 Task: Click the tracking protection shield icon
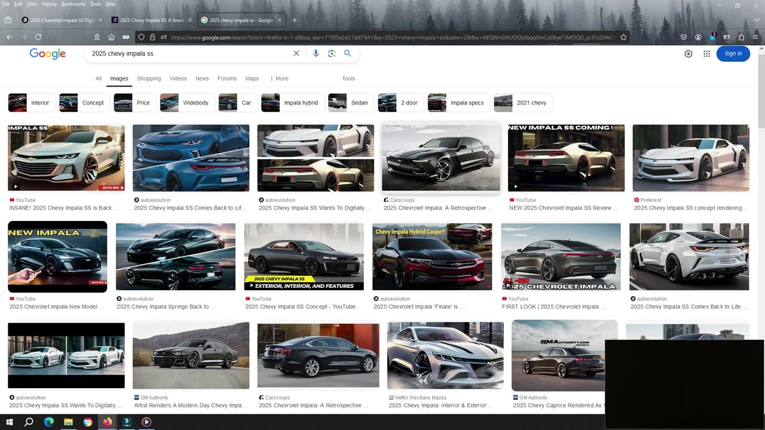(141, 37)
